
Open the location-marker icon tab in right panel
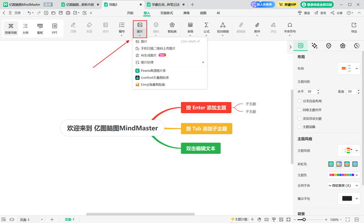tap(329, 46)
